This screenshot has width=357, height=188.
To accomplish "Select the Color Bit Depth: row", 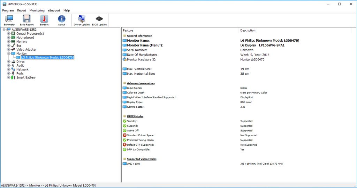I will [x=237, y=93].
